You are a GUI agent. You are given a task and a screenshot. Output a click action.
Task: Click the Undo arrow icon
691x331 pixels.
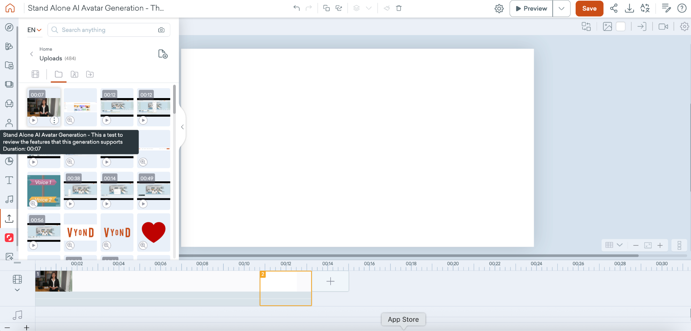[296, 8]
